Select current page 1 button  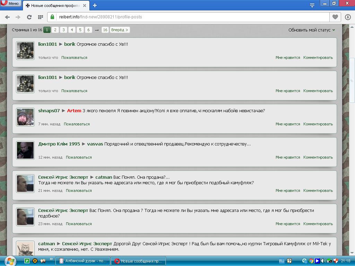47,30
